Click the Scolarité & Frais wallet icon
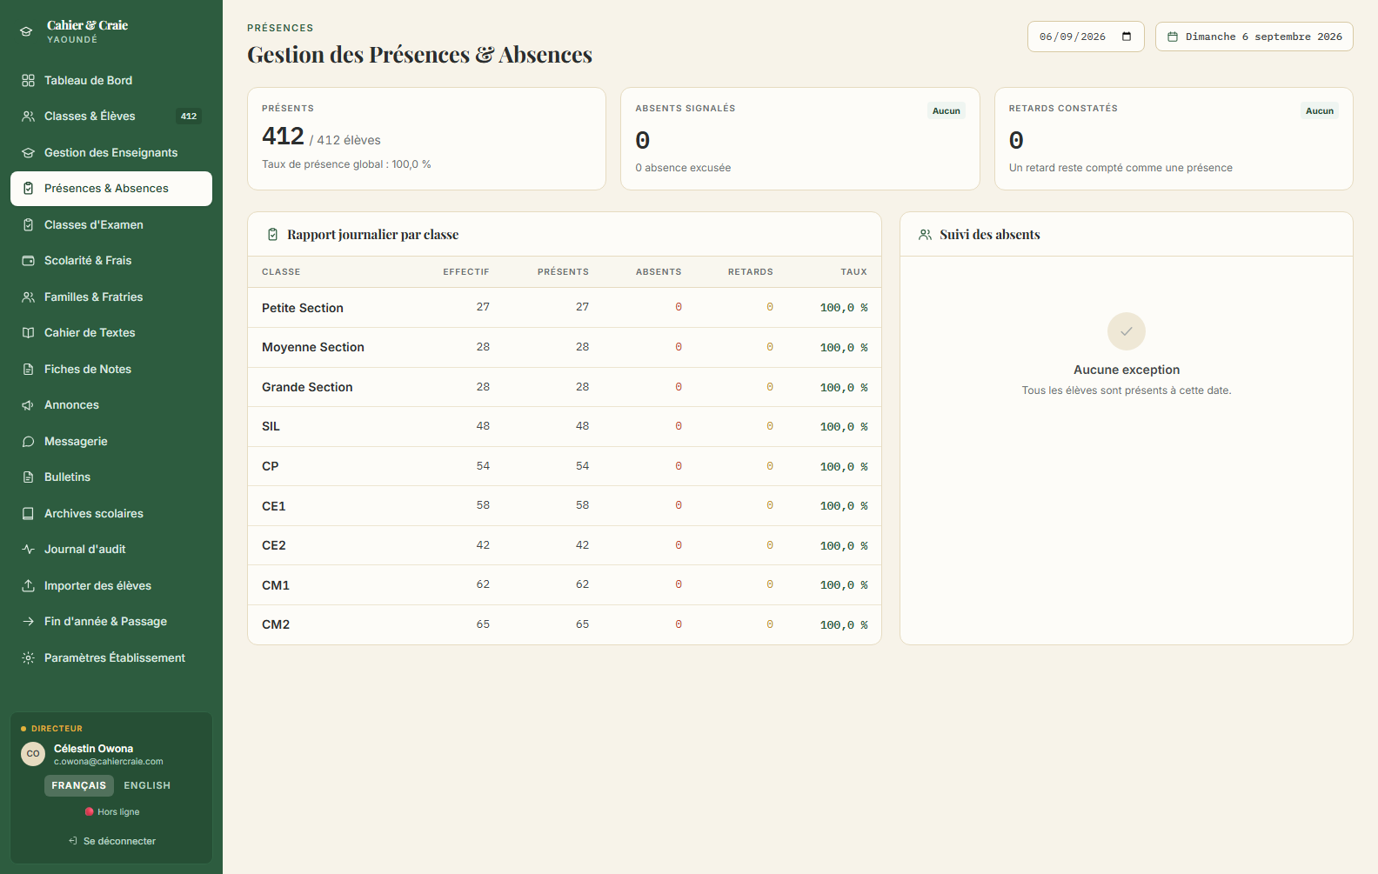 [x=28, y=261]
